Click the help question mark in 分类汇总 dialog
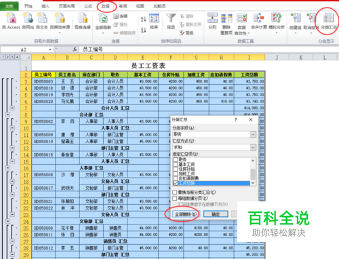The image size is (339, 259). click(x=236, y=119)
